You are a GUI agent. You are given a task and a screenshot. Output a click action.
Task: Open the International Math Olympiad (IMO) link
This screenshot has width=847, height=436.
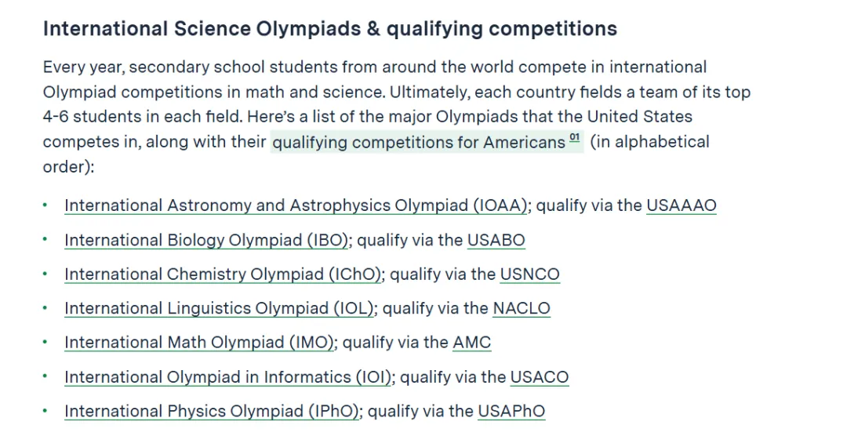click(x=200, y=343)
